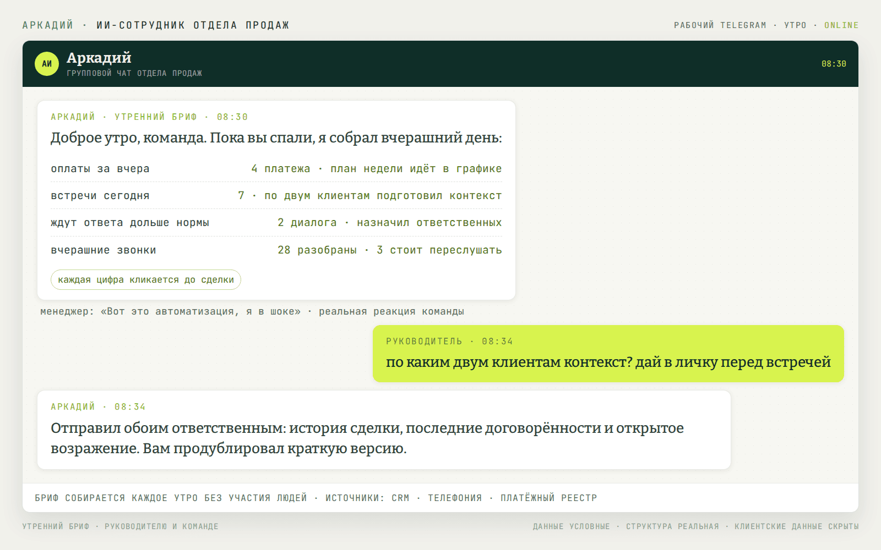Click the 08:30 time in chat header

click(834, 64)
